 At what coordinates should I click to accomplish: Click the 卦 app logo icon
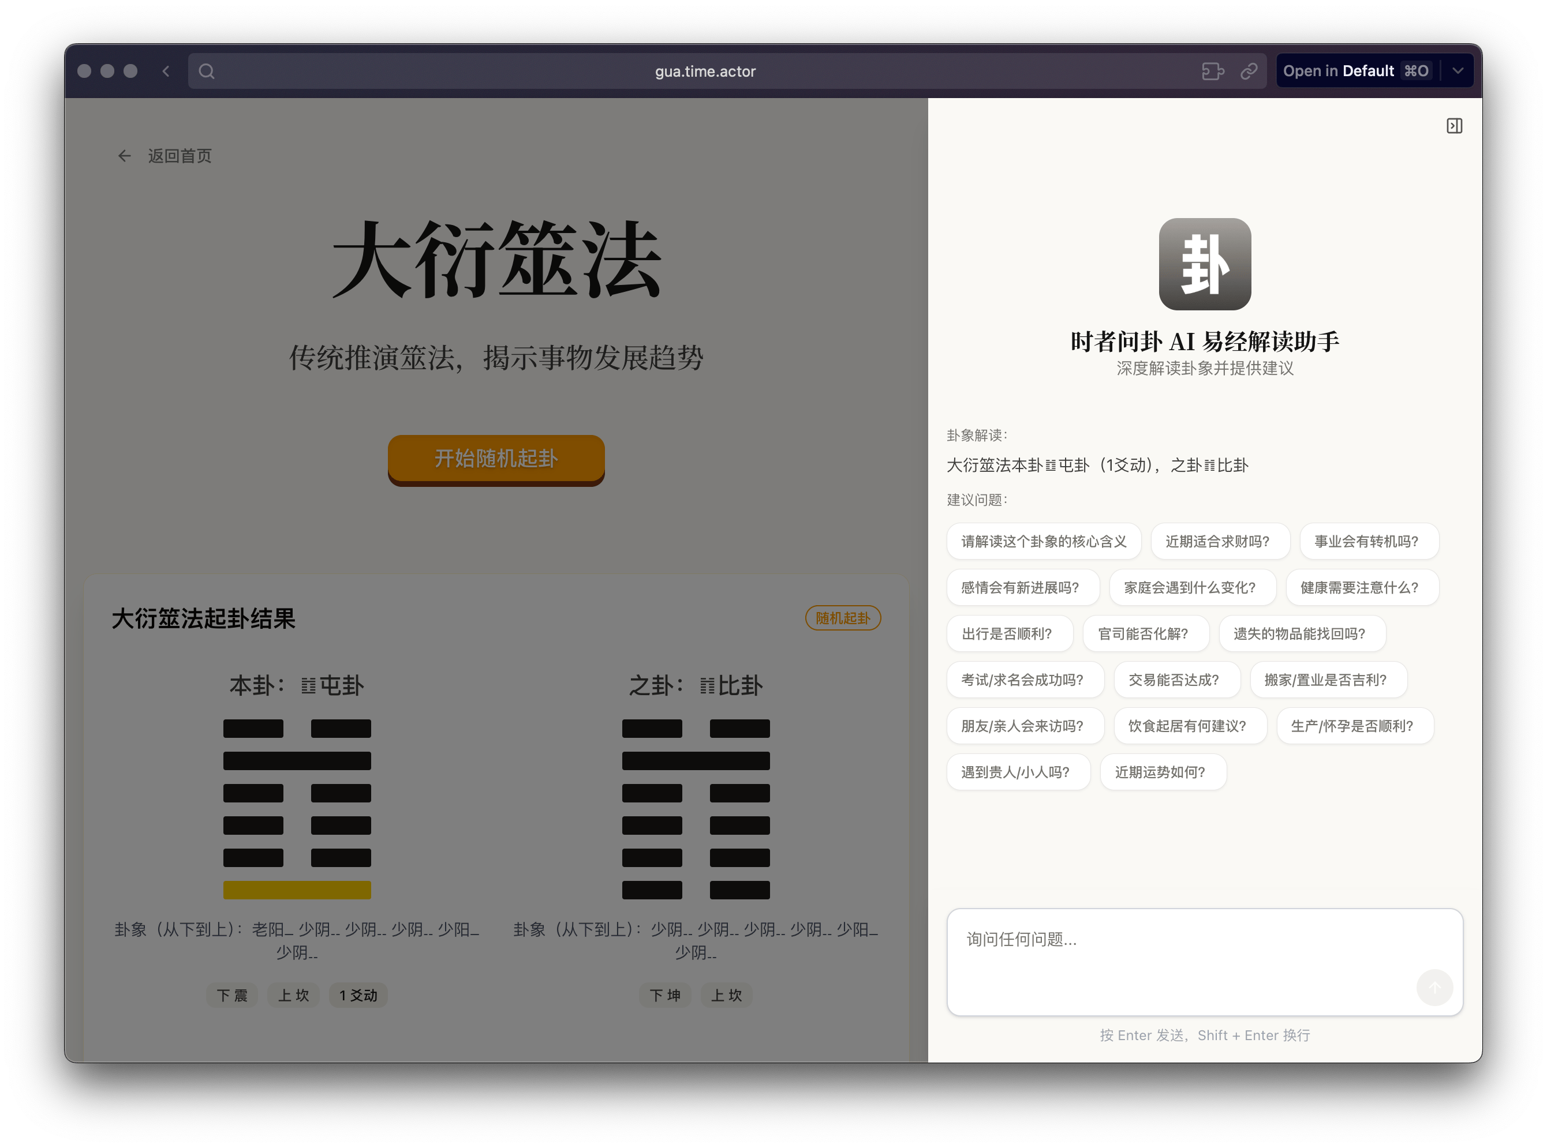point(1204,264)
